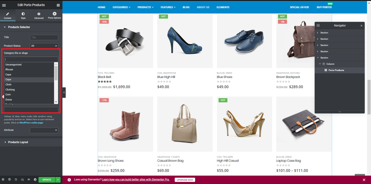Switch to the Content tab
Screen dimensions: 371x184
8,16
